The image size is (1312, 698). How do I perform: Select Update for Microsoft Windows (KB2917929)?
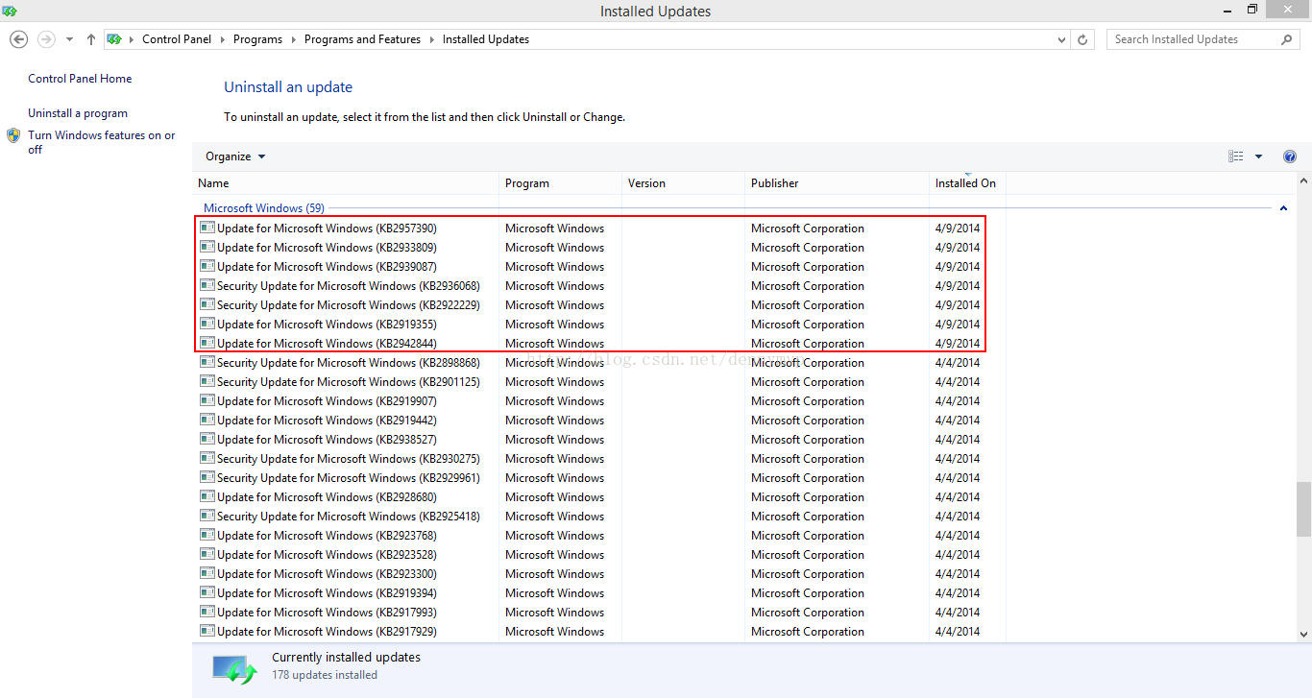coord(327,632)
